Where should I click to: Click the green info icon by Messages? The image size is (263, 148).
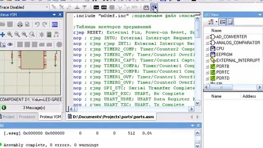(4, 108)
